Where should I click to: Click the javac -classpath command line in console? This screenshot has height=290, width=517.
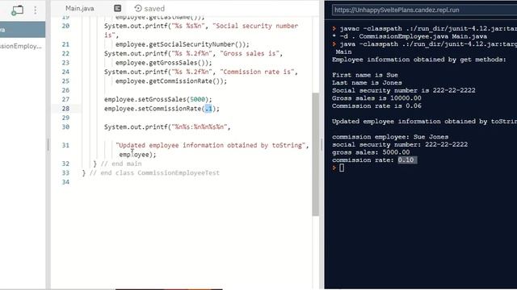(x=427, y=29)
